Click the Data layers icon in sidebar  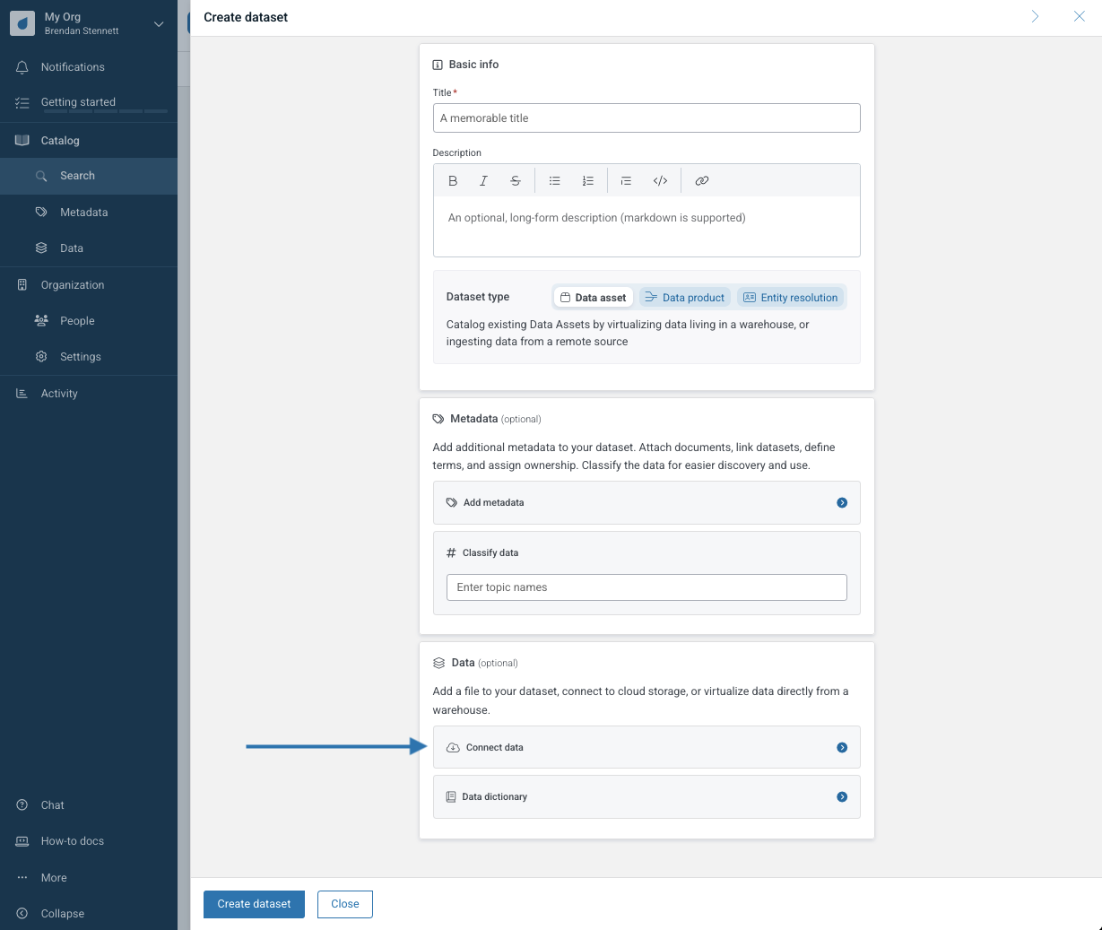pyautogui.click(x=41, y=248)
